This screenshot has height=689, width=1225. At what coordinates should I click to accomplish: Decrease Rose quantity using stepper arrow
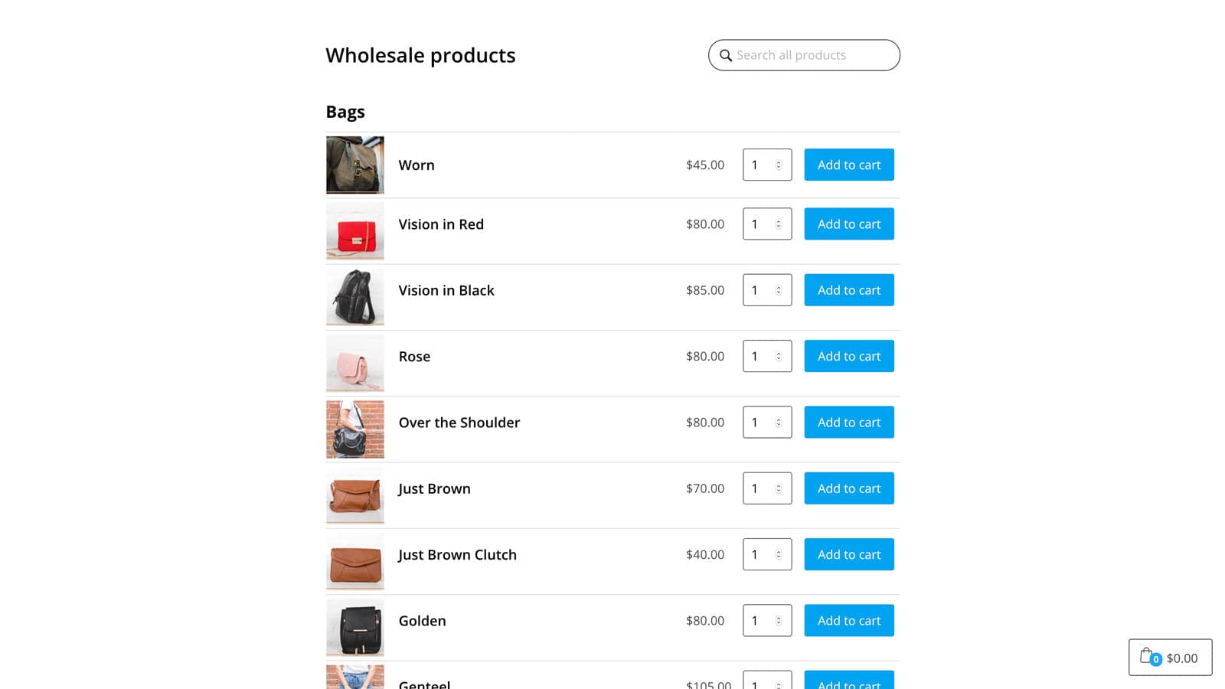[778, 360]
